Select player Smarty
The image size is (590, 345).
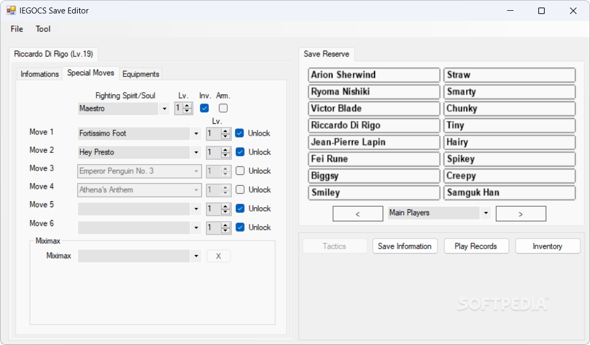coord(510,91)
